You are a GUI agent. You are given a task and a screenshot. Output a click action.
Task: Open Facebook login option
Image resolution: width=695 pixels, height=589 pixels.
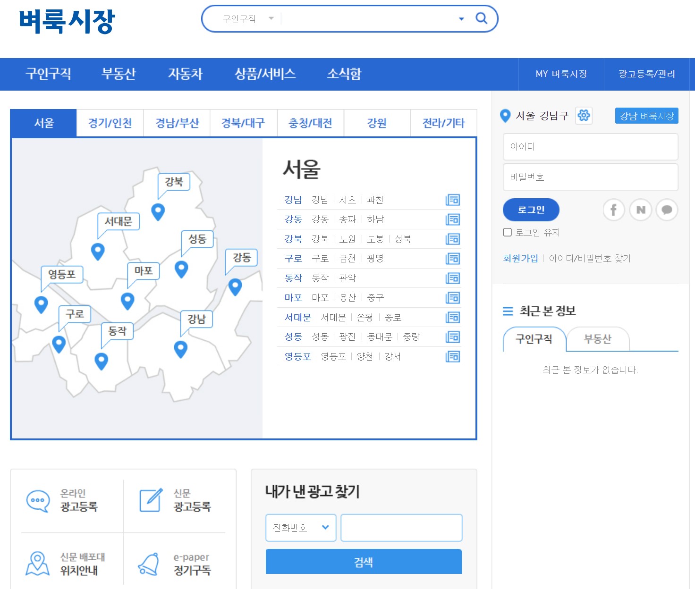click(x=613, y=210)
